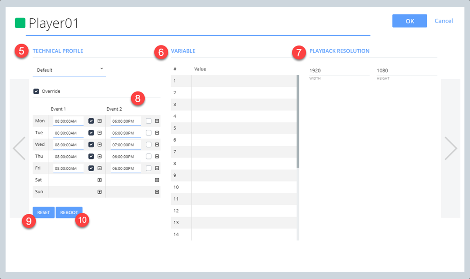This screenshot has height=279, width=470.
Task: Go to the next panel with right arrow
Action: click(450, 149)
